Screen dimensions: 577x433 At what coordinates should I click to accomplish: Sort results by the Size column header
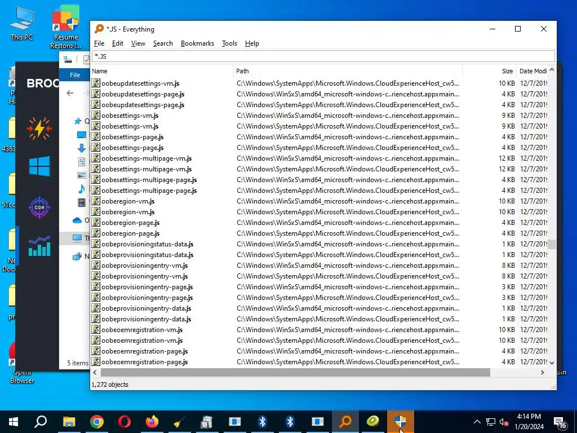pyautogui.click(x=489, y=71)
